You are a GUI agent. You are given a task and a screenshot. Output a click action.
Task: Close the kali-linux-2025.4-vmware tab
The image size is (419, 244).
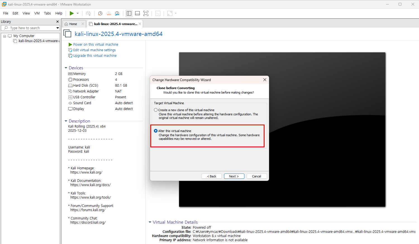pyautogui.click(x=140, y=24)
